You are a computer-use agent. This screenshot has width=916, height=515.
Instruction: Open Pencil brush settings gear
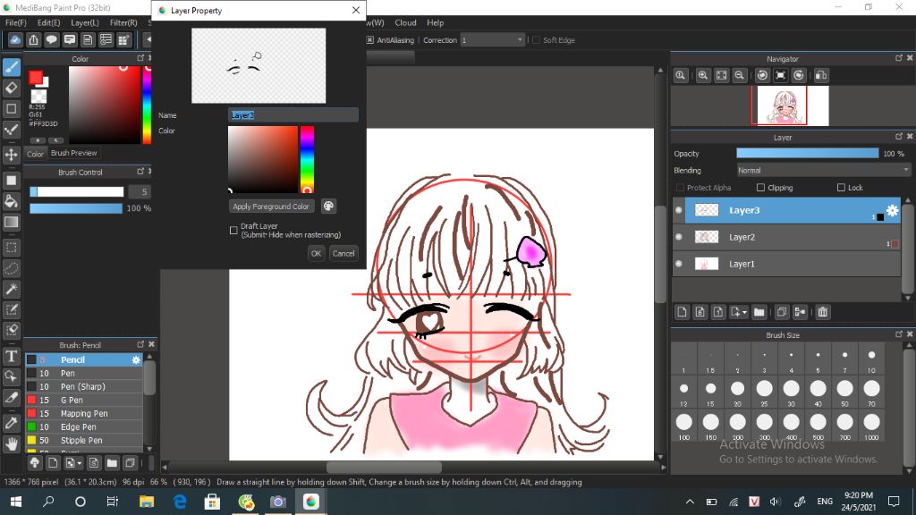pyautogui.click(x=136, y=359)
